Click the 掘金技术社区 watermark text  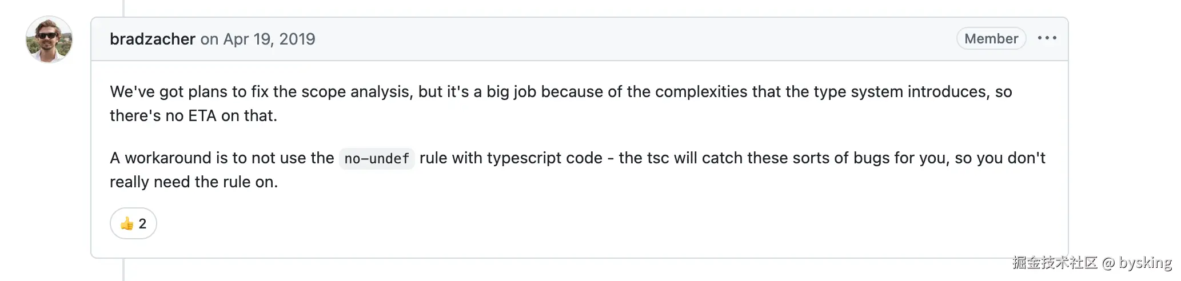[x=1055, y=263]
